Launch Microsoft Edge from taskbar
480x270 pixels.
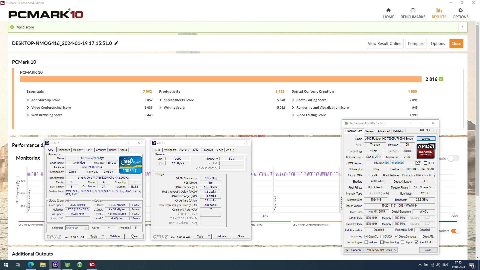[31, 265]
